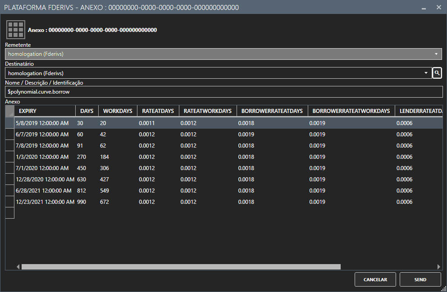This screenshot has width=447, height=292.
Task: Click the grid select-all corner cell
Action: pyautogui.click(x=9, y=111)
